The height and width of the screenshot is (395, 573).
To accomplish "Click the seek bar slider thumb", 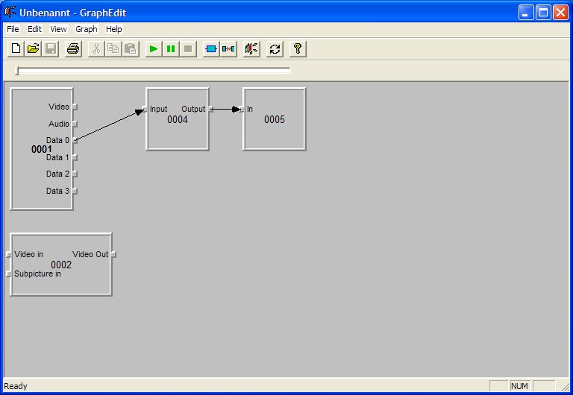I will pyautogui.click(x=17, y=71).
